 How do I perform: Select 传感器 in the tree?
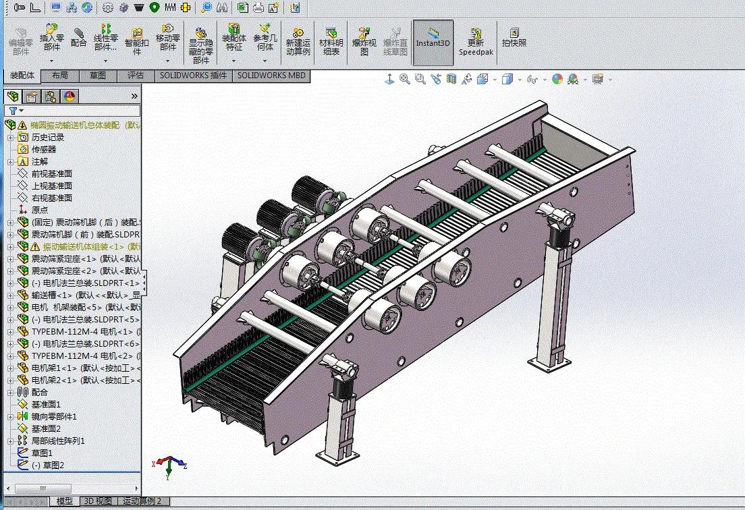tap(44, 150)
